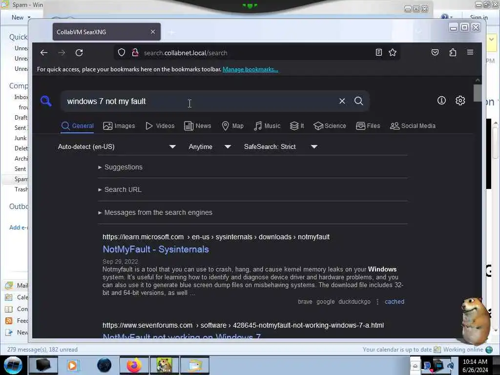500x375 pixels.
Task: Switch to the IT search tab
Action: pyautogui.click(x=297, y=126)
